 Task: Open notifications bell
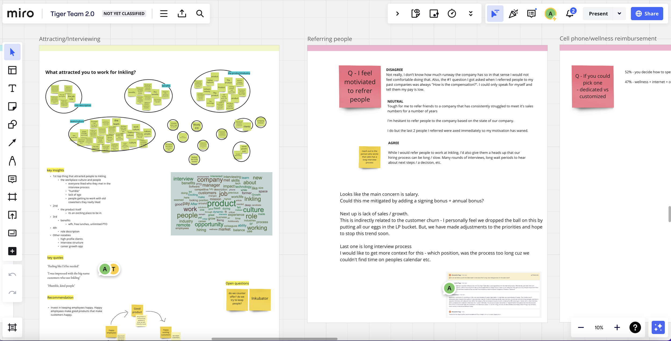(x=570, y=13)
